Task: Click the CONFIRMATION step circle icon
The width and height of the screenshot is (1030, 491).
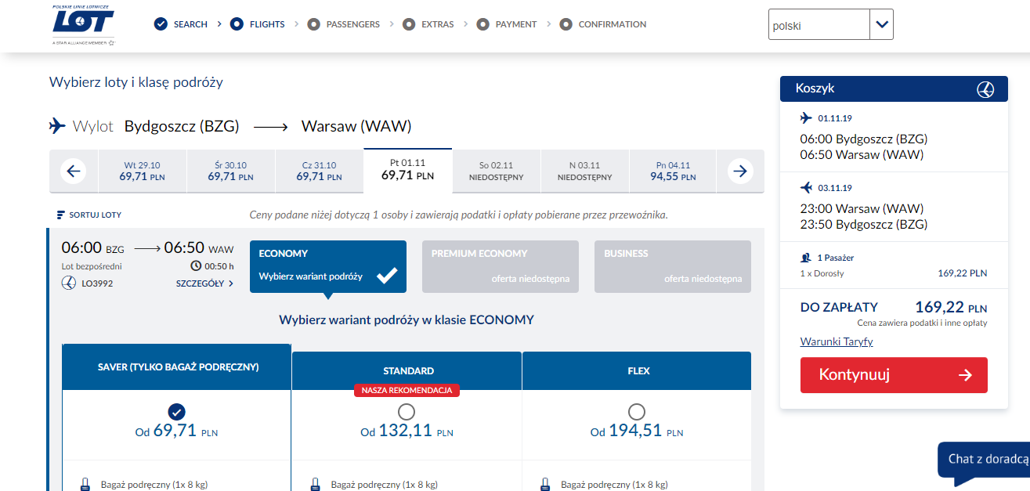Action: (x=566, y=24)
